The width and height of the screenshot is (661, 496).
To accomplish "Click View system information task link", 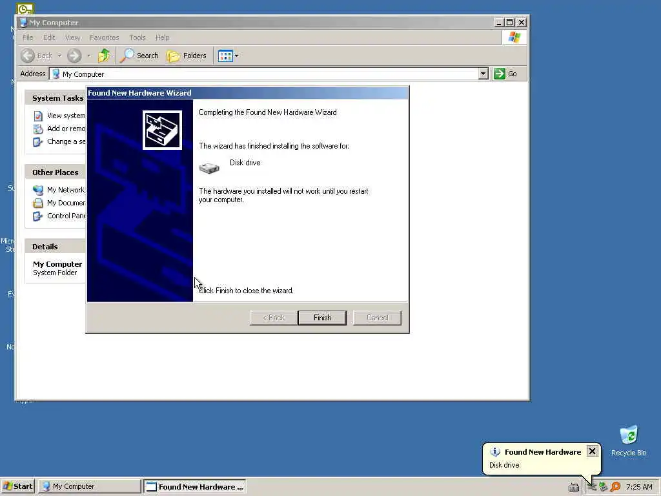I will click(x=66, y=116).
